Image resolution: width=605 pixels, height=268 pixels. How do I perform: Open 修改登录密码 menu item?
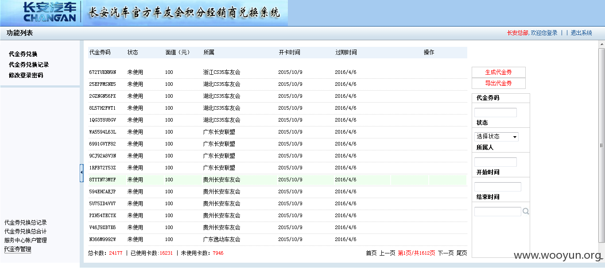[x=26, y=75]
